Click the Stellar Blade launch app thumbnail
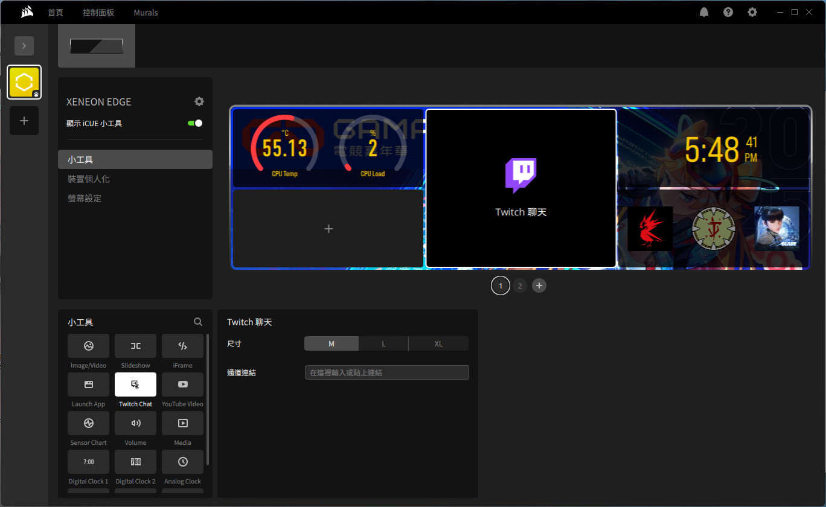Viewport: 826px width, 507px height. [776, 229]
